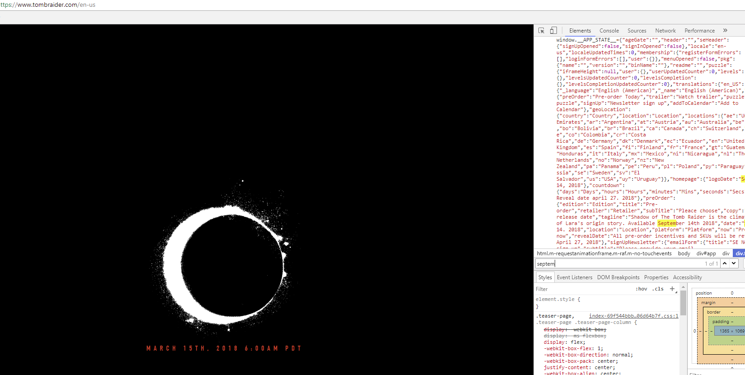Select the html breadcrumb node
Screen dimensions: 745x375
coord(604,253)
